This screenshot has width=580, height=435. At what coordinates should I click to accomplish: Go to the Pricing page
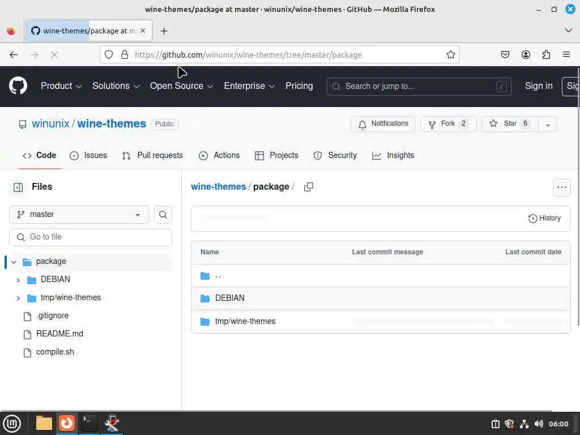[x=299, y=86]
